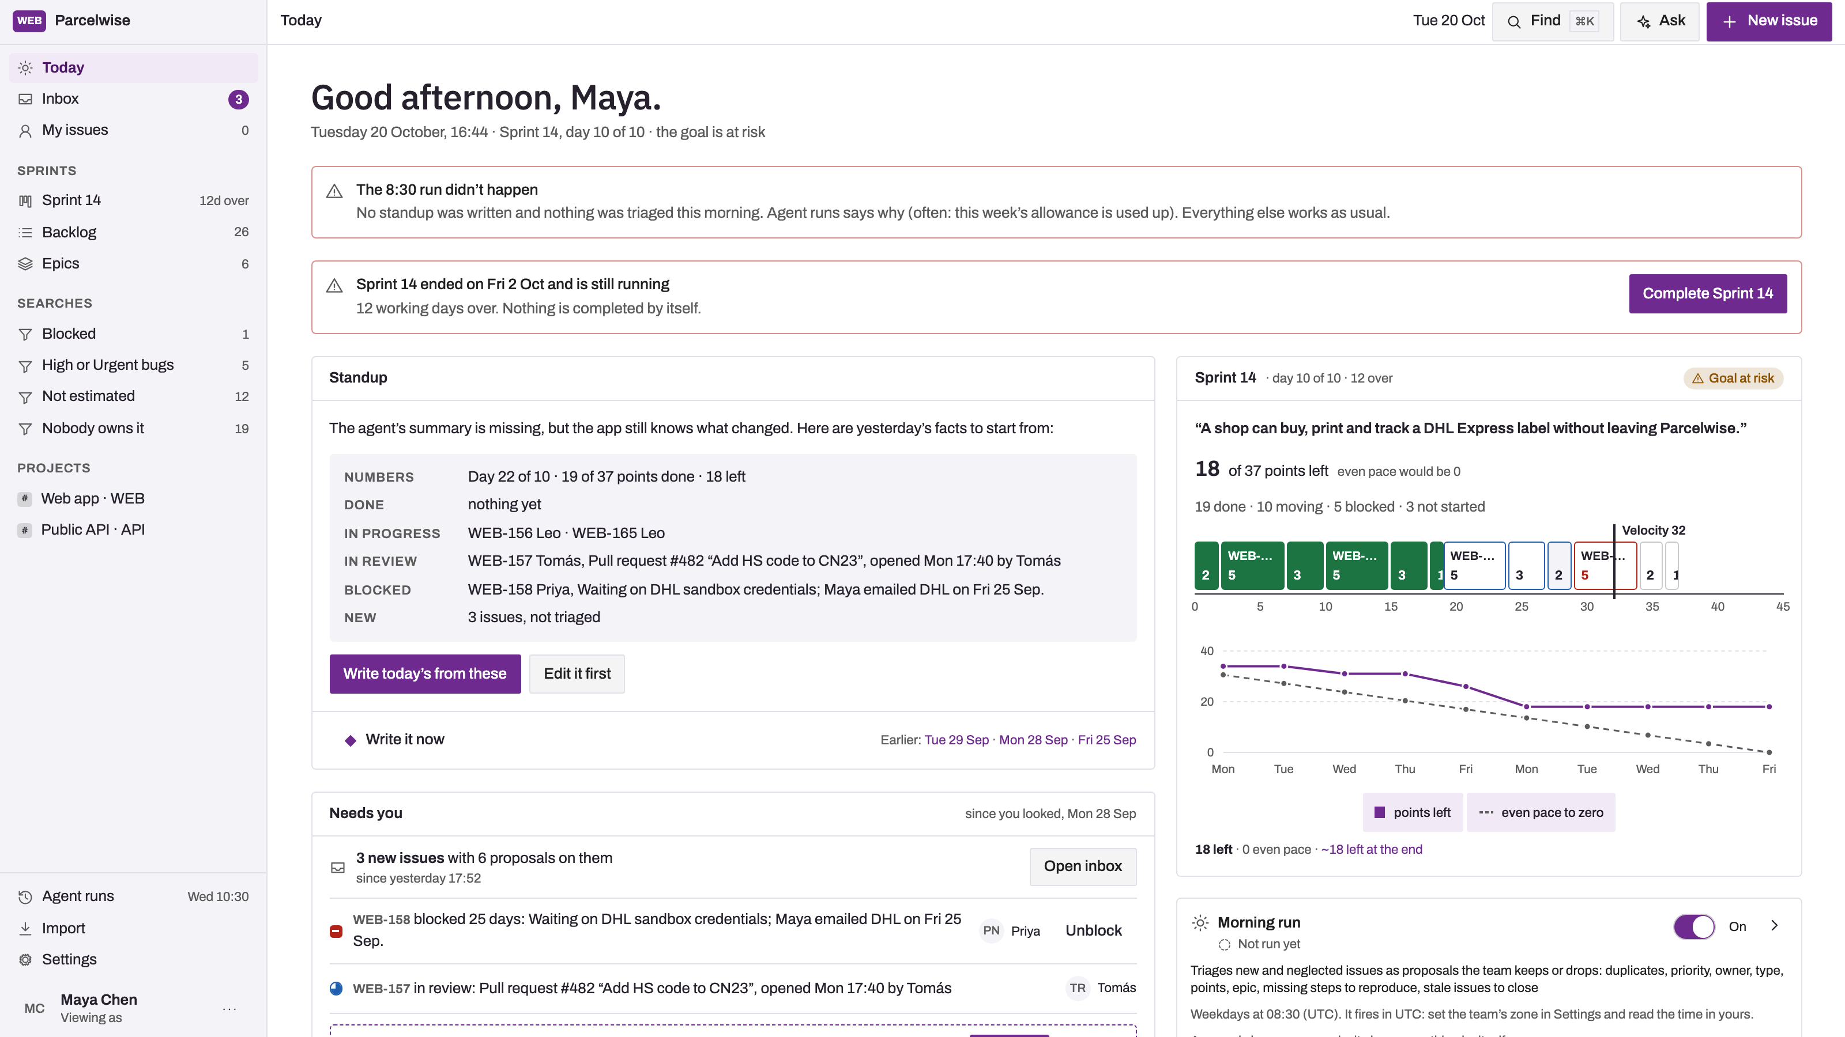The image size is (1845, 1037).
Task: Click the Import download icon
Action: (x=25, y=928)
